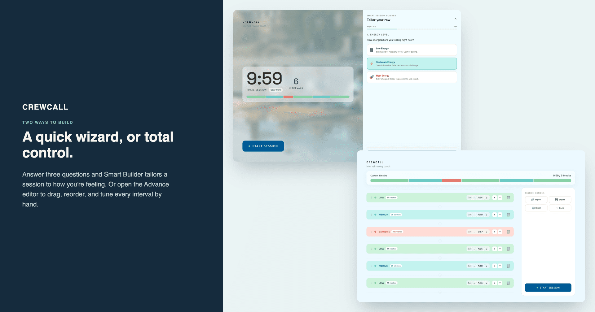The image size is (595, 312).
Task: Increase the last LOW block duration
Action: click(487, 283)
